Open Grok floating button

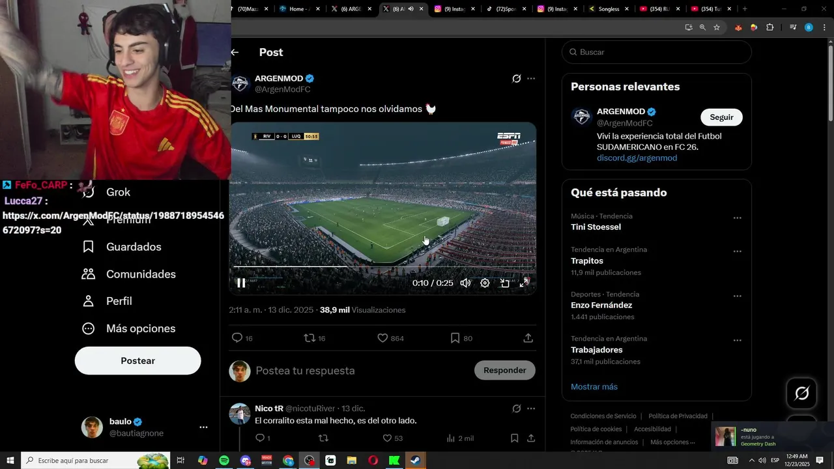802,393
